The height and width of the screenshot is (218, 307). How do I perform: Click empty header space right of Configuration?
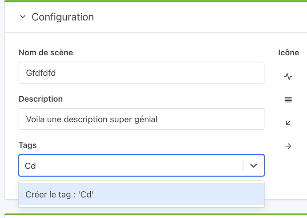coord(200,17)
